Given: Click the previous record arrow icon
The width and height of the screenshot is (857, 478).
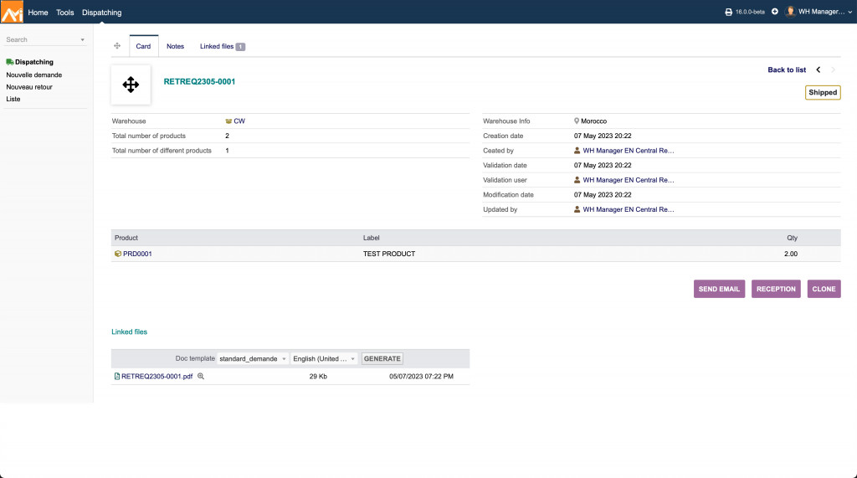Looking at the screenshot, I should 819,70.
